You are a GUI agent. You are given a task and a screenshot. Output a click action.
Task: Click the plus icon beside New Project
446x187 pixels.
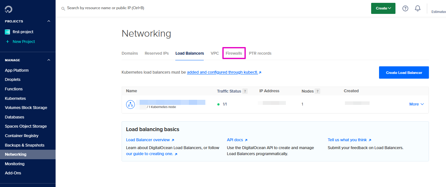[8, 42]
